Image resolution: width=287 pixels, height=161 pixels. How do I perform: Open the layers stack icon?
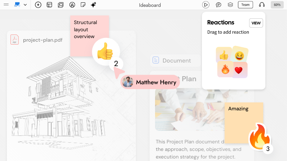(230, 5)
